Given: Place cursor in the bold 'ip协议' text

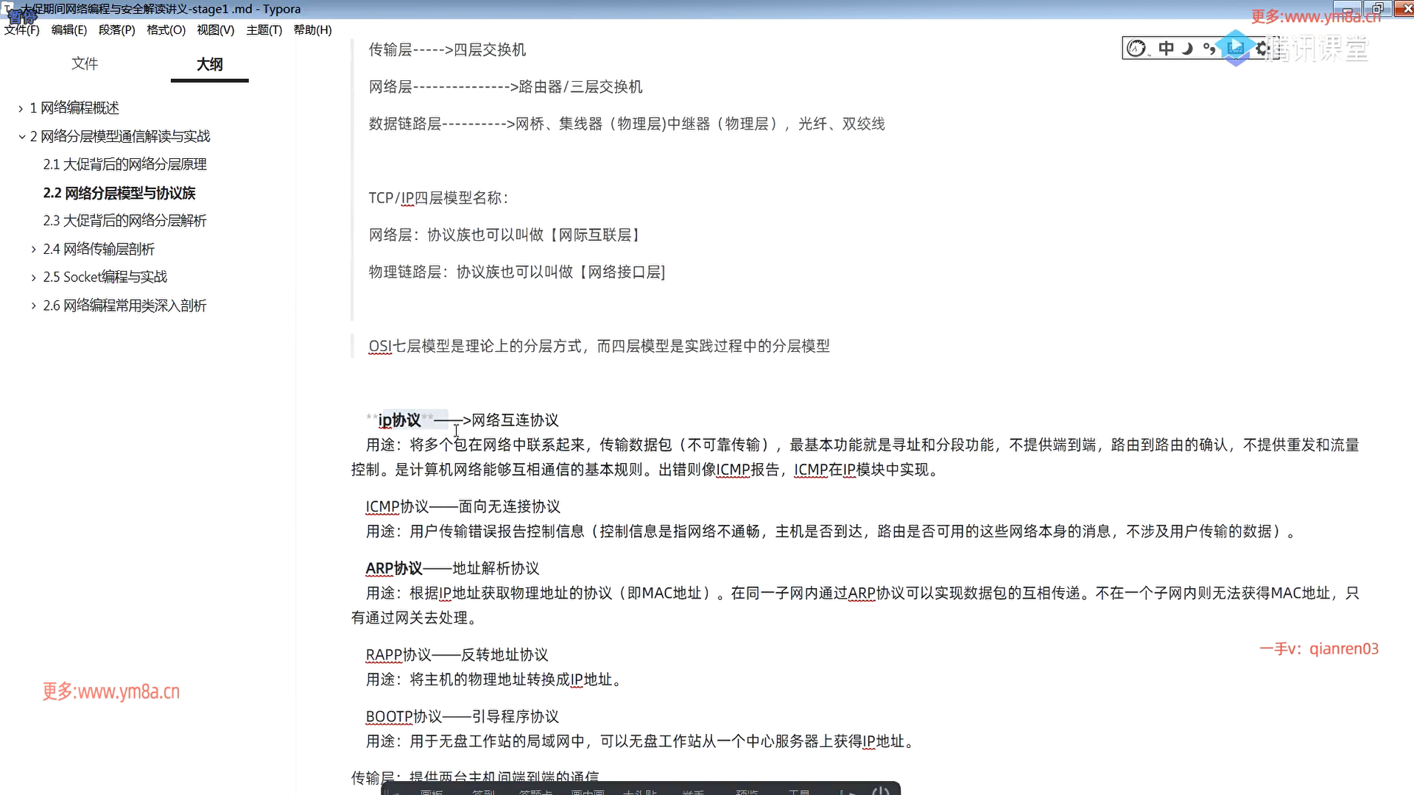Looking at the screenshot, I should click(400, 420).
